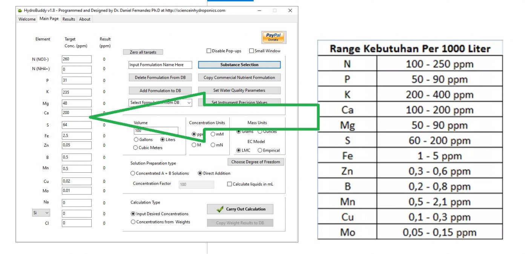The image size is (528, 254).
Task: Click Carry Out Calculation checkmark button
Action: [240, 209]
